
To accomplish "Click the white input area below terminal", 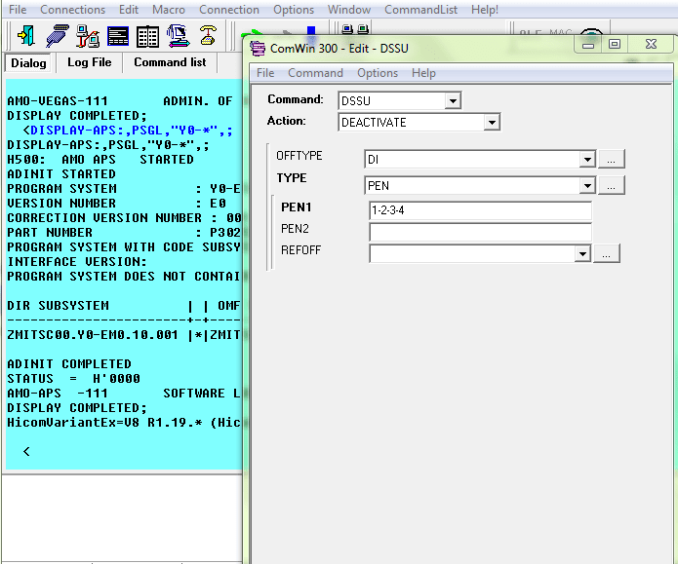I will pyautogui.click(x=122, y=517).
